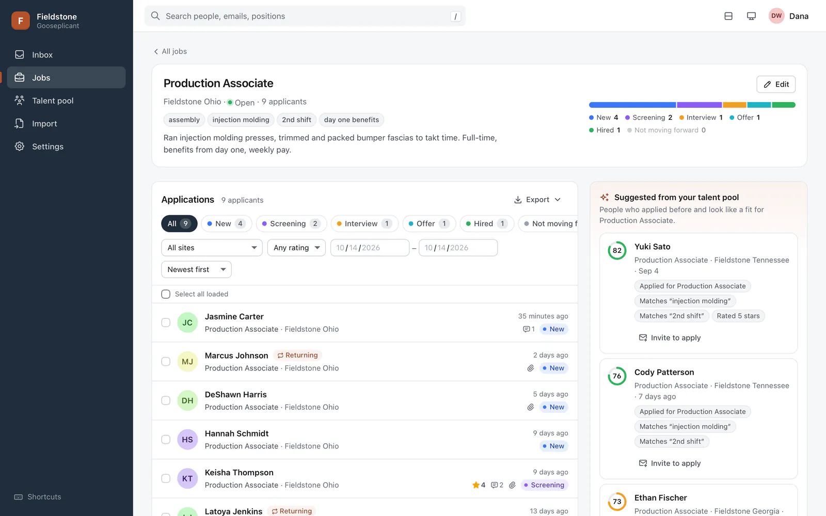Viewport: 826px width, 516px height.
Task: Click the Shortcuts keyboard icon
Action: point(19,497)
